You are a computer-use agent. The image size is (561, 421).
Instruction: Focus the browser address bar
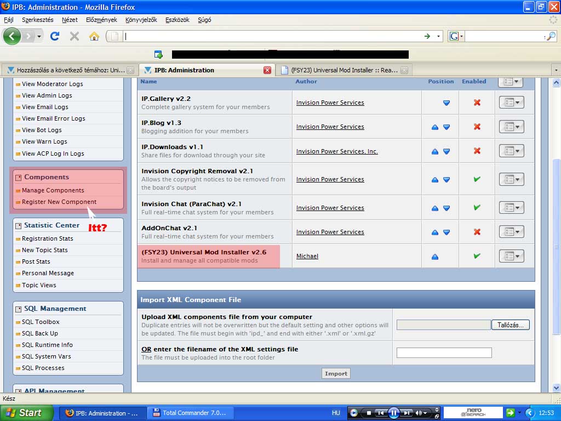tap(273, 36)
